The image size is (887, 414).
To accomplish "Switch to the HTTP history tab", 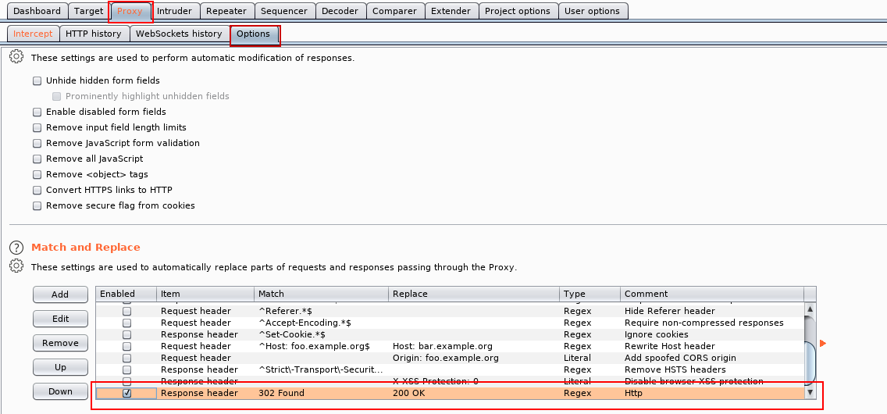I will 93,34.
